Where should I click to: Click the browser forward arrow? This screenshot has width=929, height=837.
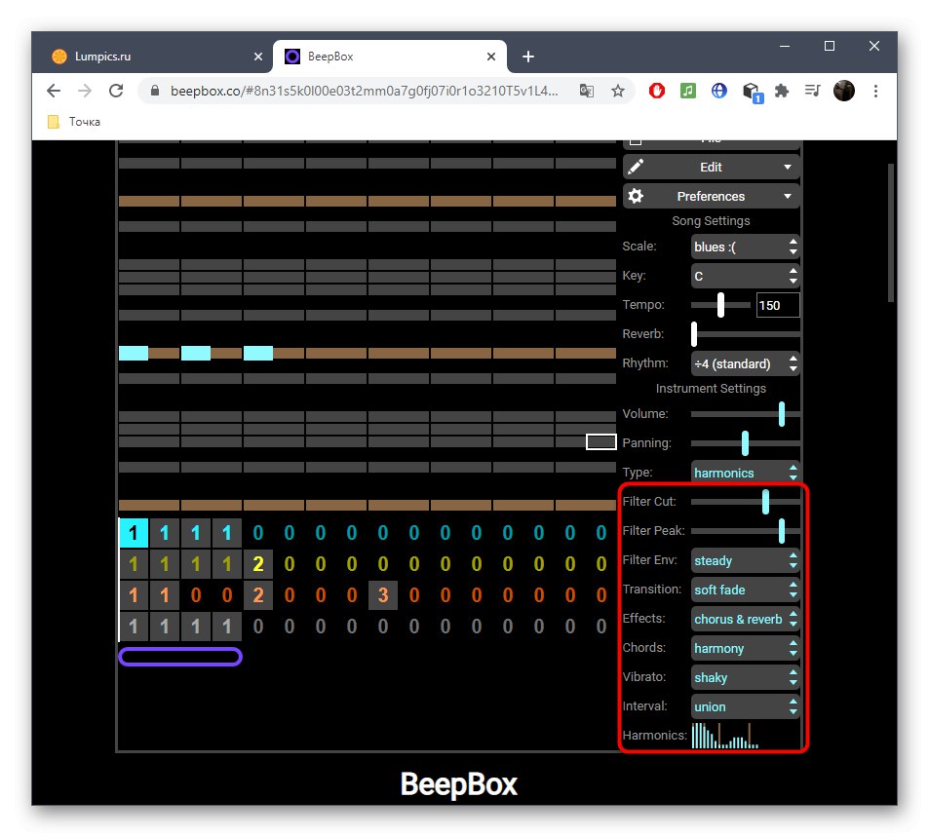pos(85,91)
